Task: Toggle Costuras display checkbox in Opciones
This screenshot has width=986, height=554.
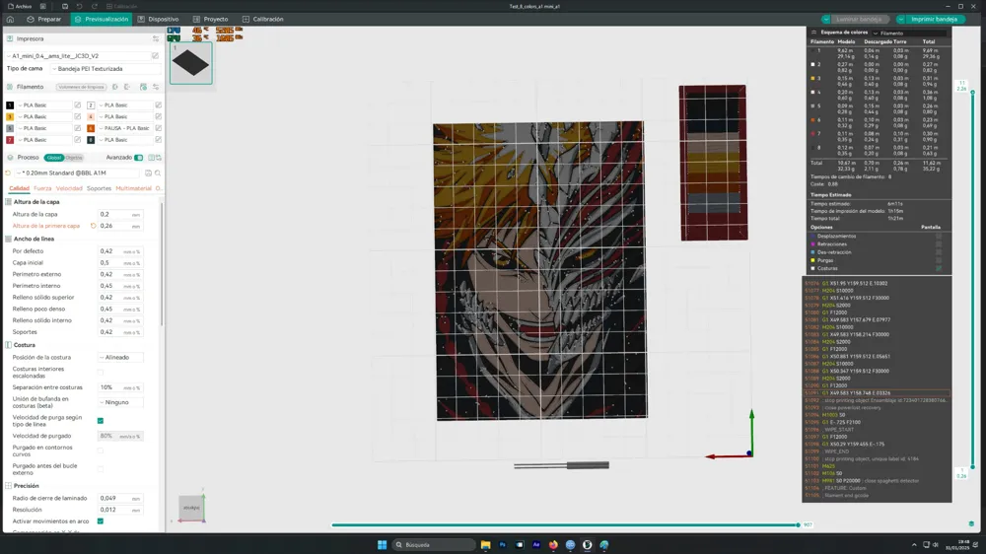Action: [938, 268]
